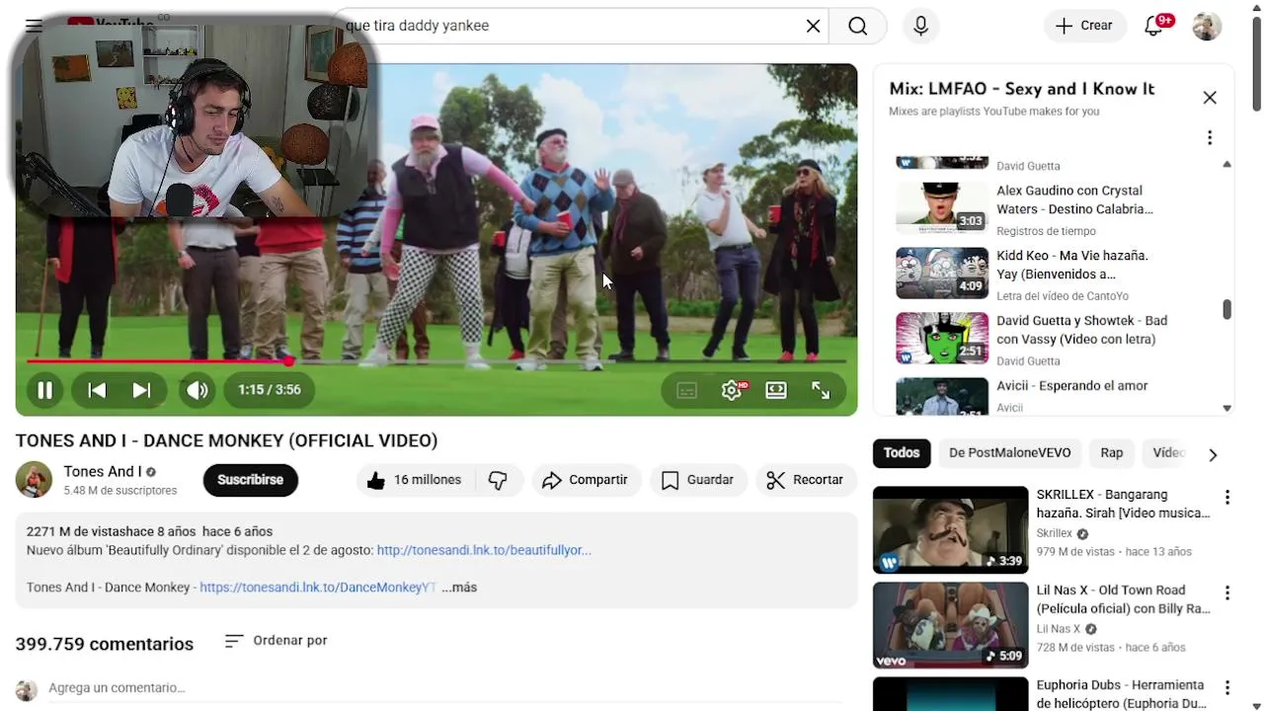The width and height of the screenshot is (1264, 711).
Task: Subscribe with the Suscribirse button
Action: [250, 480]
